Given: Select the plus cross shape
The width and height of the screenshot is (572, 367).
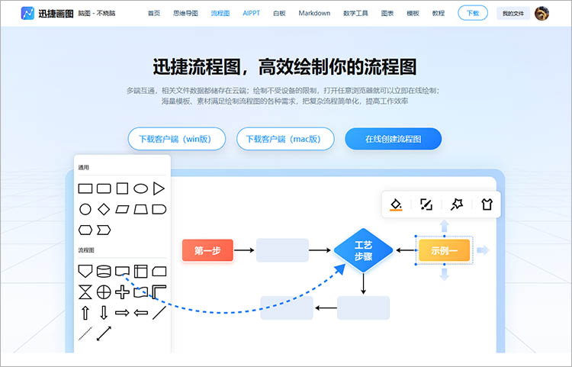Looking at the screenshot, I should click(x=122, y=292).
